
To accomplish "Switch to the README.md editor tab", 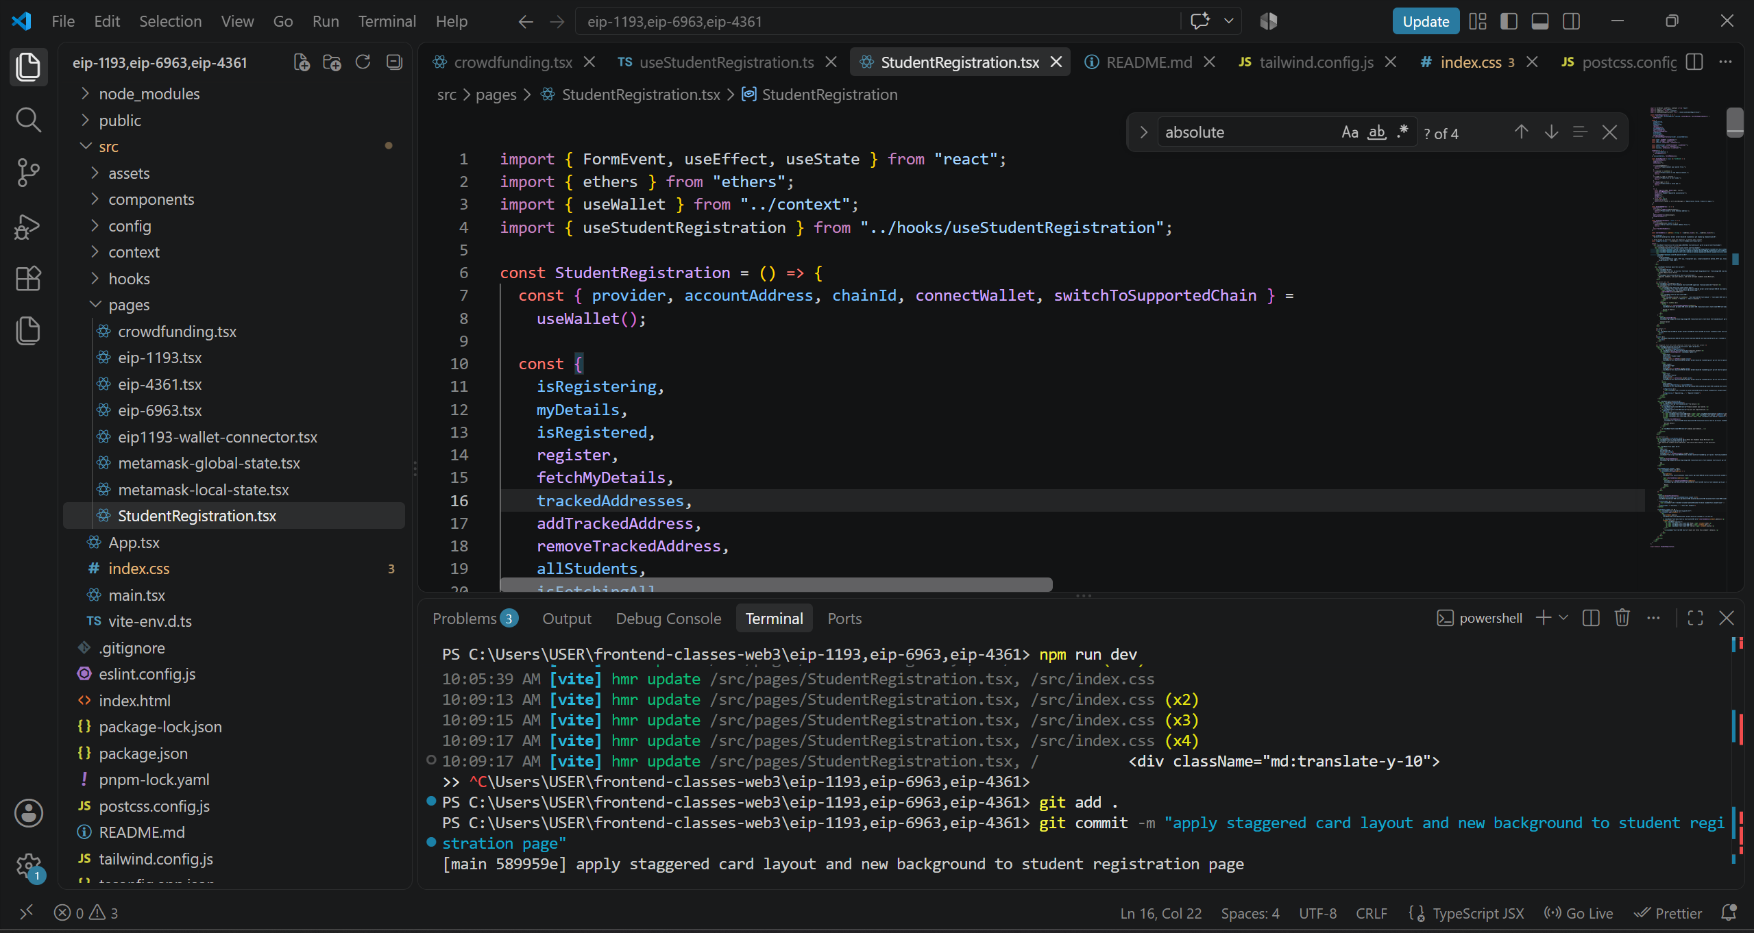I will 1149,62.
